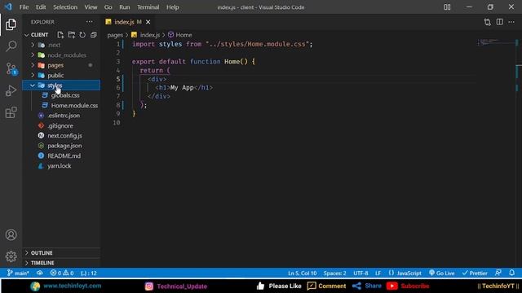Click pages in the breadcrumb
Image resolution: width=522 pixels, height=293 pixels.
(x=115, y=35)
